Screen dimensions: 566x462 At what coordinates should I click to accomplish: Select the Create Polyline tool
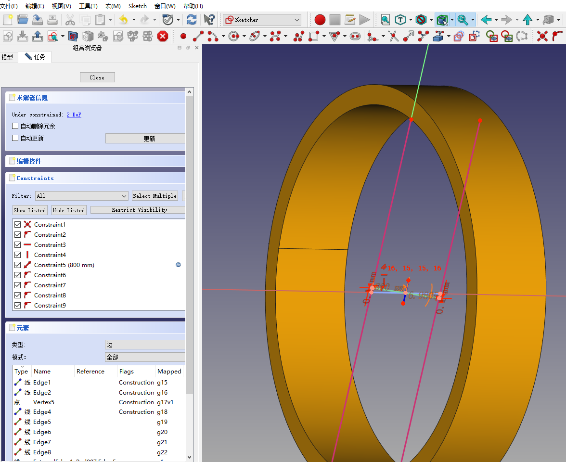coord(299,36)
